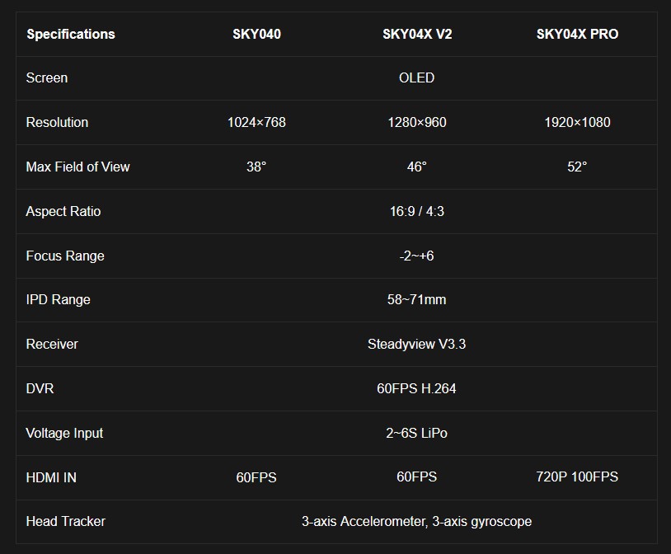This screenshot has width=671, height=554.
Task: Click the 3-axis Accelerometer gyroscope text
Action: click(417, 522)
